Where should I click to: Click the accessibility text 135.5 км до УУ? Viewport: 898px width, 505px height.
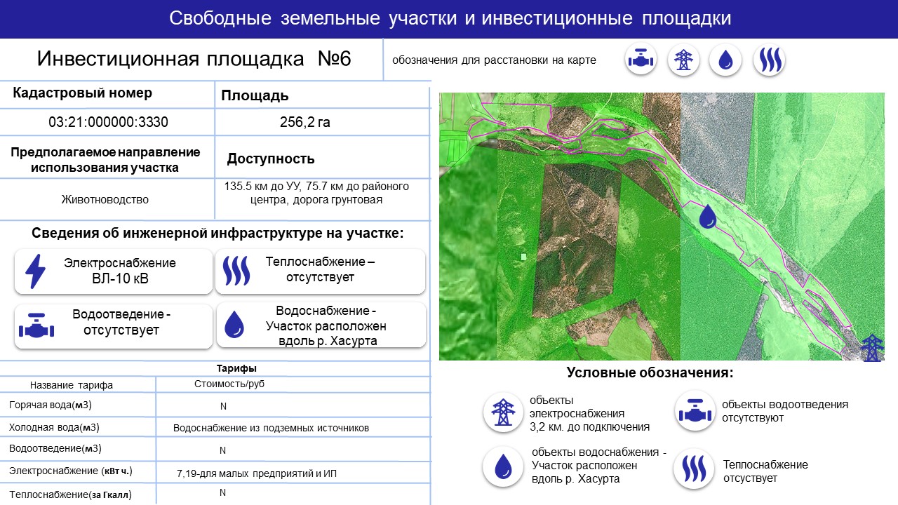click(316, 193)
